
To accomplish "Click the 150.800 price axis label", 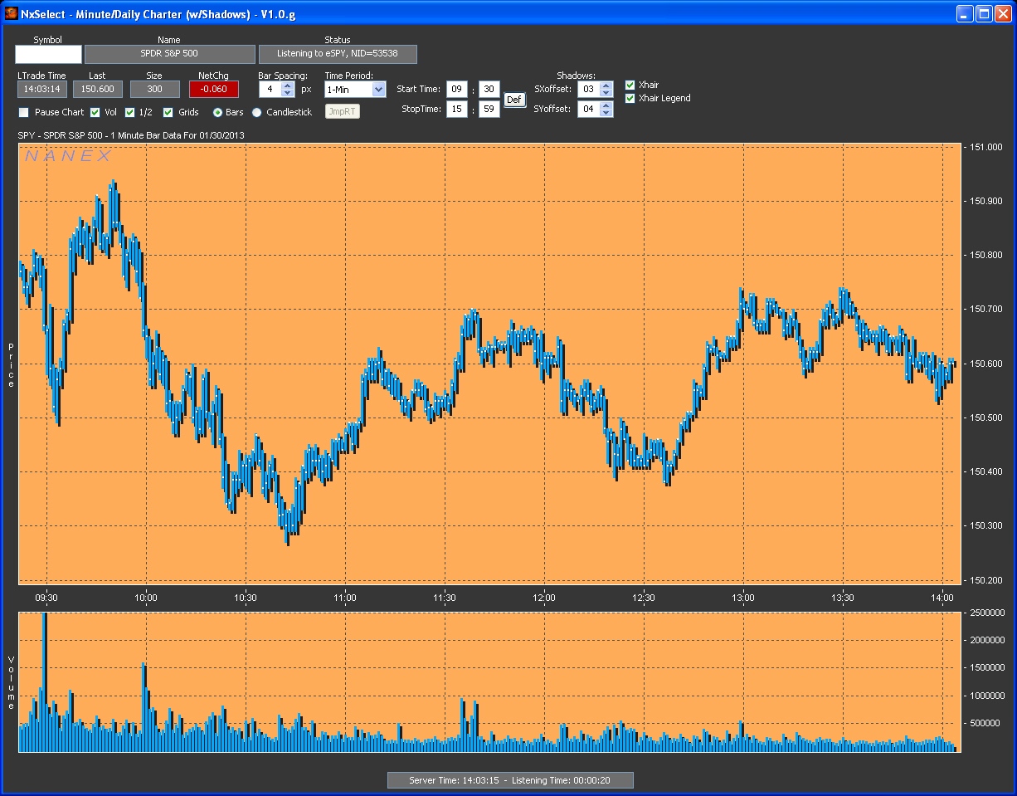I will (986, 255).
